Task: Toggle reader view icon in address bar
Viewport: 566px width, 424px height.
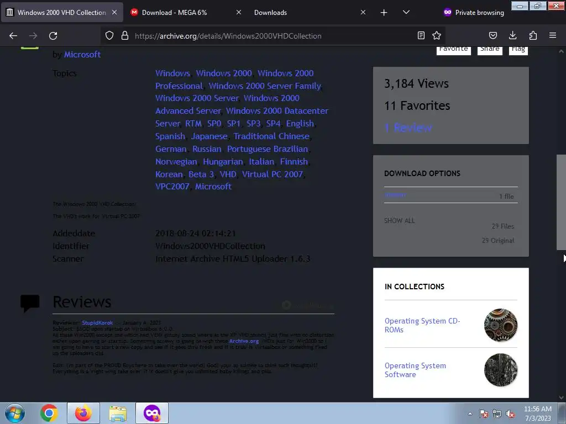Action: point(421,35)
